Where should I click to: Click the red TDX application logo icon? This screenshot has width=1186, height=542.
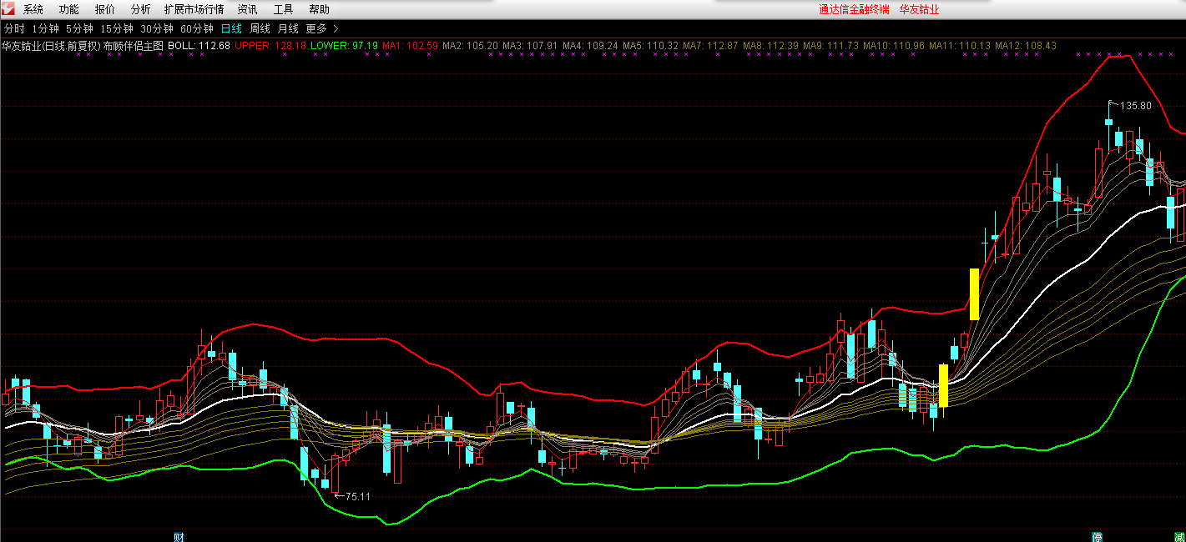coord(8,9)
